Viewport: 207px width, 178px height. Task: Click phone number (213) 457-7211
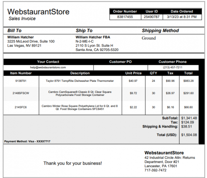click(x=173, y=68)
